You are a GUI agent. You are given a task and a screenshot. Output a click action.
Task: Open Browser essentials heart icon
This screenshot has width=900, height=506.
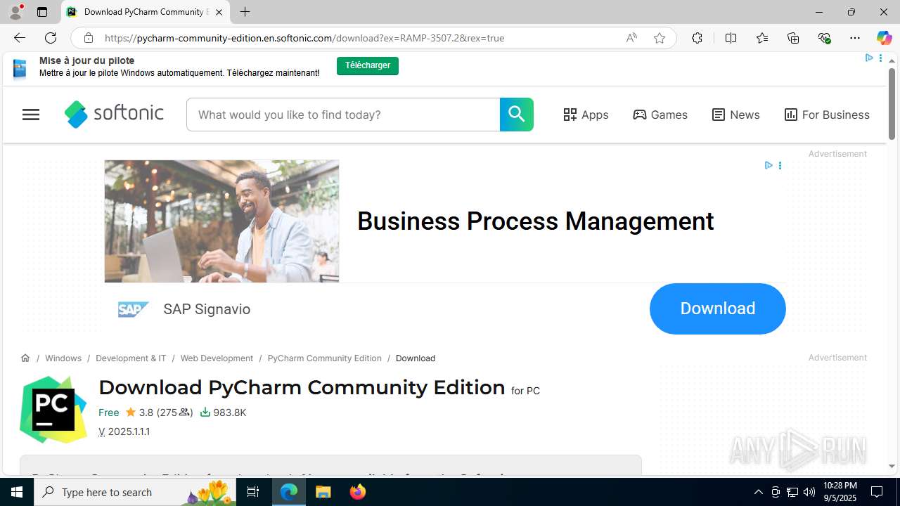pos(824,38)
